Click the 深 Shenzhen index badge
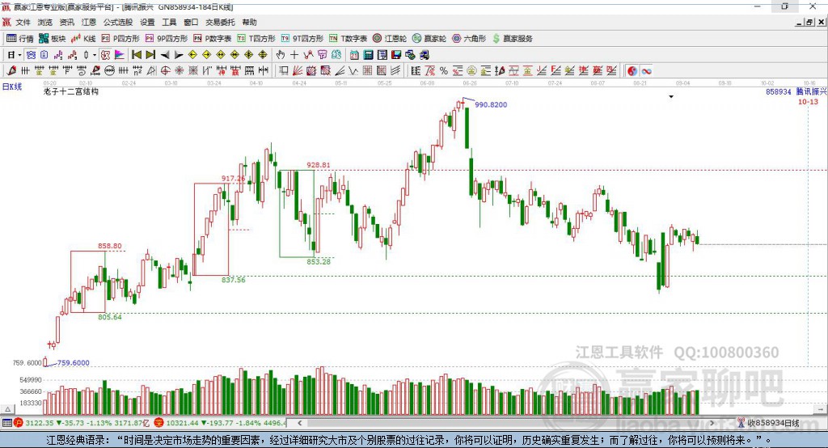 159,423
